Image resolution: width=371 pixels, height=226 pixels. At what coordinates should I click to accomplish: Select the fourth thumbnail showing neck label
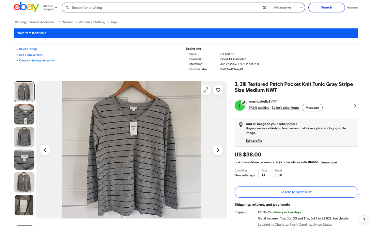point(24,160)
